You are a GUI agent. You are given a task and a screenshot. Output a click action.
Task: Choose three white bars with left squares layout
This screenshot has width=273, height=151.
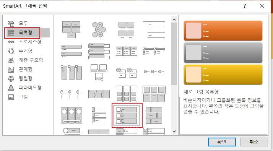[x=99, y=115]
